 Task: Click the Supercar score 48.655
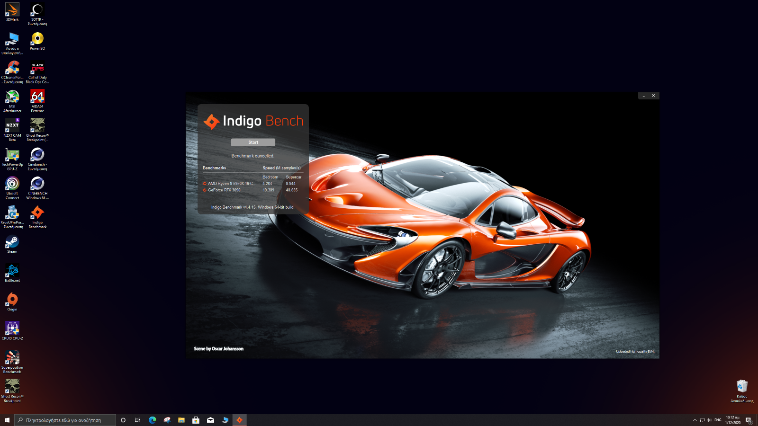tap(292, 190)
